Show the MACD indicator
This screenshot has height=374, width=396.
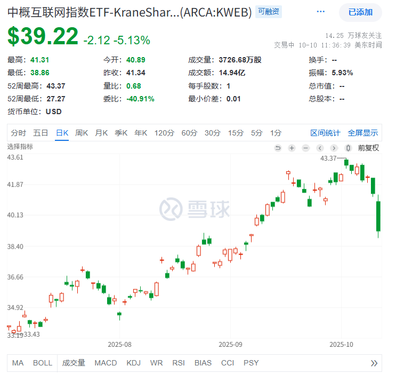106,363
